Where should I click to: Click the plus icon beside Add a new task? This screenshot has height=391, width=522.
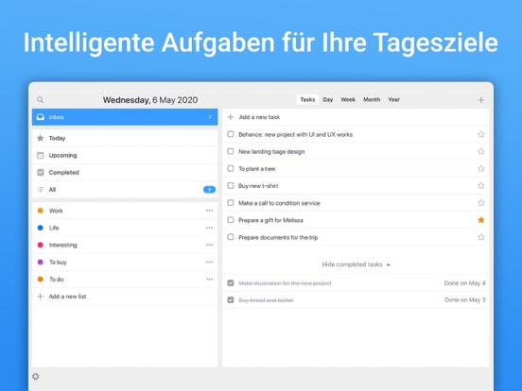pos(231,117)
